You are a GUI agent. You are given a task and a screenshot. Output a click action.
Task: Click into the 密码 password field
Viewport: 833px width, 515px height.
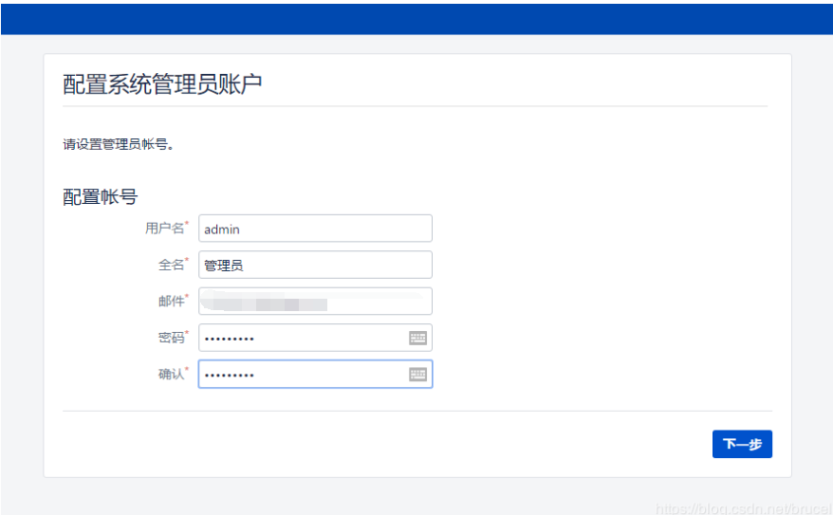pos(315,338)
